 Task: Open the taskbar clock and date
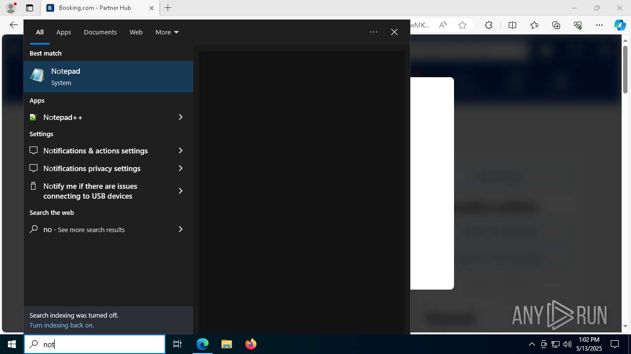click(589, 344)
